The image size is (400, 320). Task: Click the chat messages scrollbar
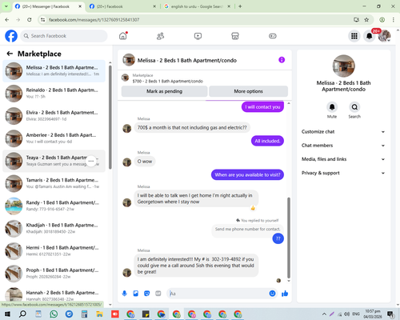tap(289, 238)
